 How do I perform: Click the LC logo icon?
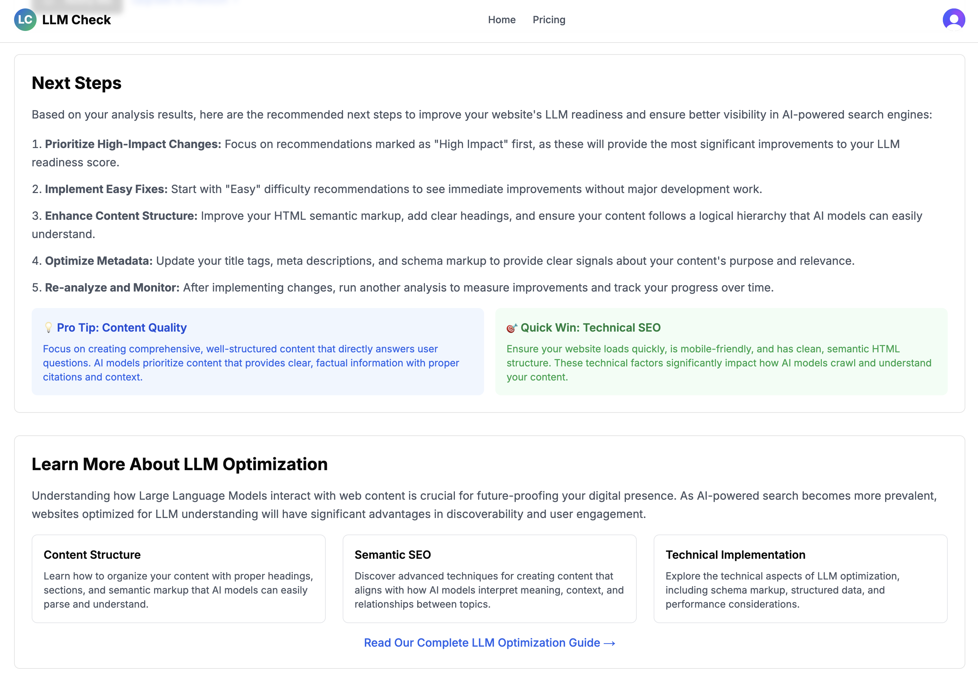(x=26, y=20)
